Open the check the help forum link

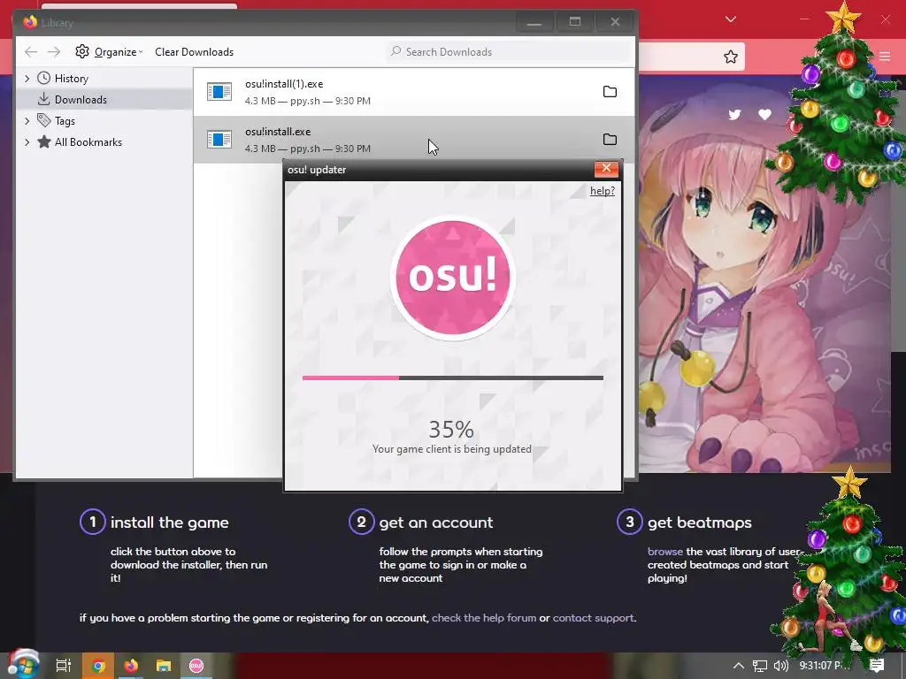click(x=484, y=618)
